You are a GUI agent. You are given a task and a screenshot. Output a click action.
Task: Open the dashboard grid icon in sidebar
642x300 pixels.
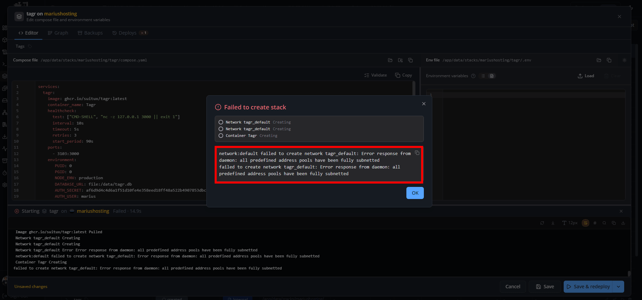point(4,28)
